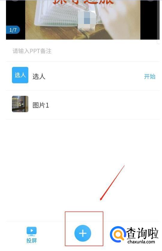
Task: Tap the red title text on slide
Action: pyautogui.click(x=83, y=2)
